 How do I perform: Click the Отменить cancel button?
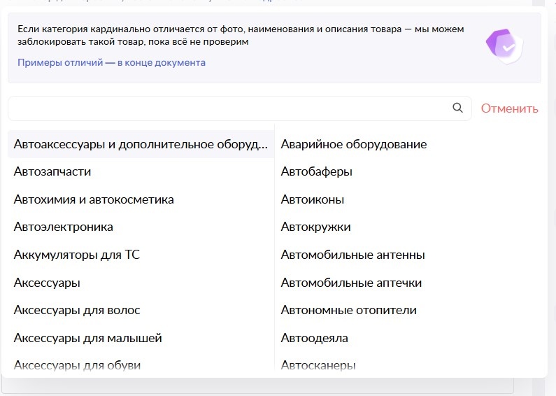[x=509, y=108]
